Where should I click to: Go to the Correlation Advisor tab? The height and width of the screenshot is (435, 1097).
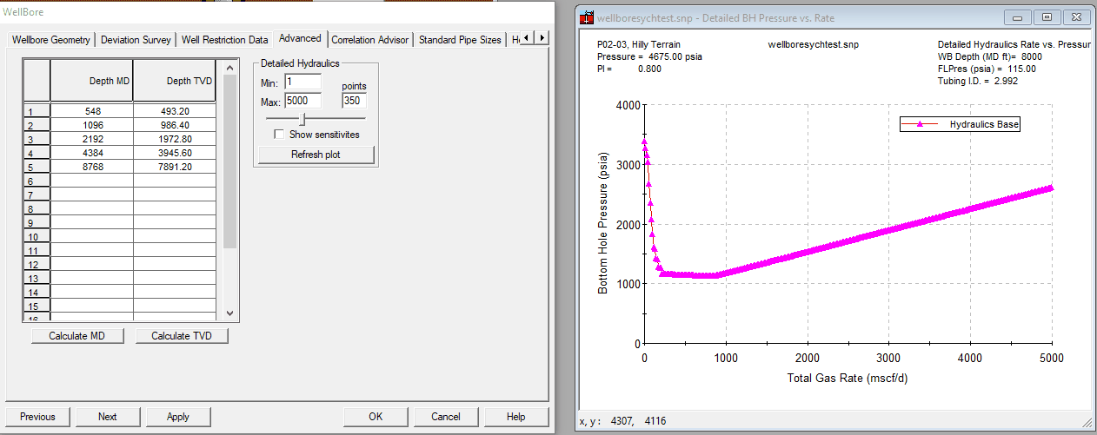click(369, 40)
